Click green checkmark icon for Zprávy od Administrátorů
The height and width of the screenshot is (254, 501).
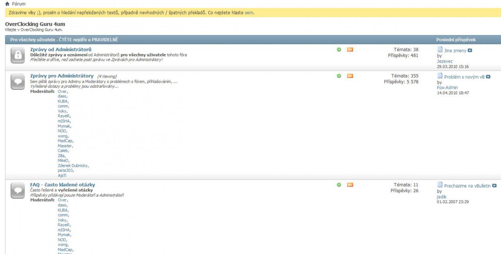(339, 50)
